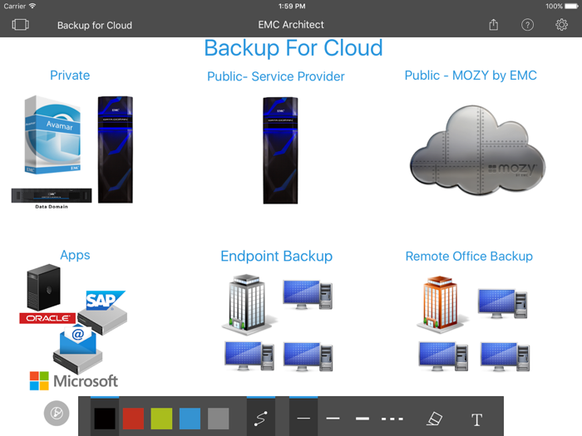Choose the thinnest line weight
Viewport: 582px width, 436px height.
tap(303, 419)
